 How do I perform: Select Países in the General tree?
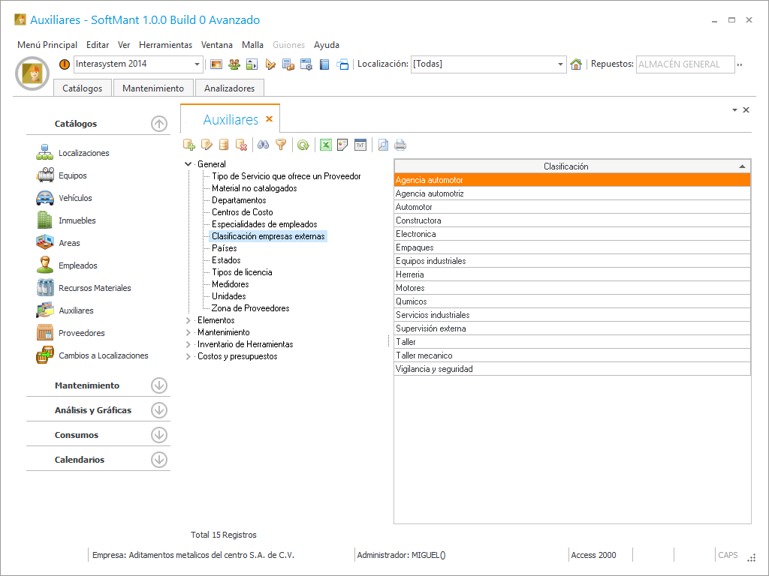224,248
